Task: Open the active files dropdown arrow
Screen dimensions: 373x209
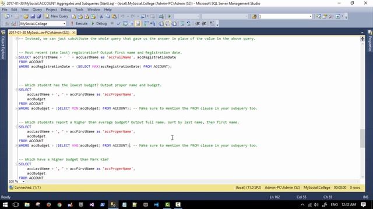Action: [362, 33]
